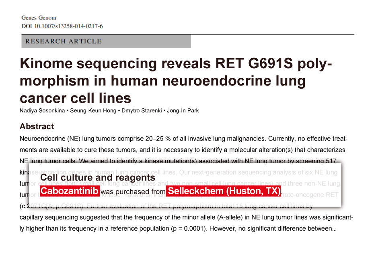
Task: Click the RESEARCH ARTICLE gray banner
Action: [106, 41]
